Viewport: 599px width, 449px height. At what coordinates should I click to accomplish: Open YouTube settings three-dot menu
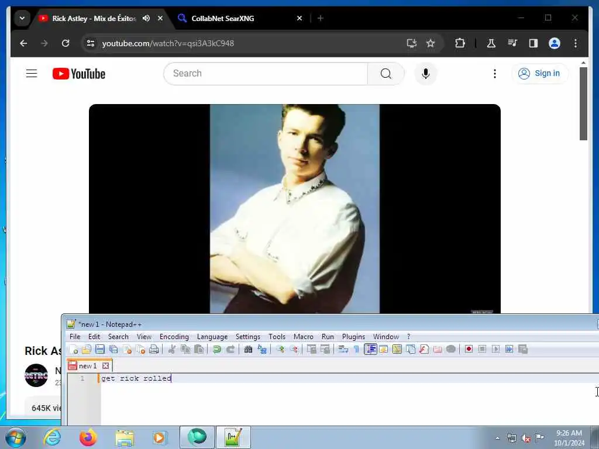495,74
